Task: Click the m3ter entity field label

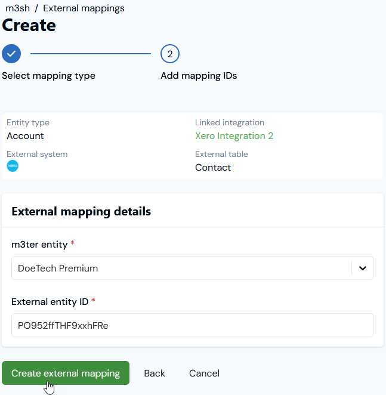Action: coord(39,245)
